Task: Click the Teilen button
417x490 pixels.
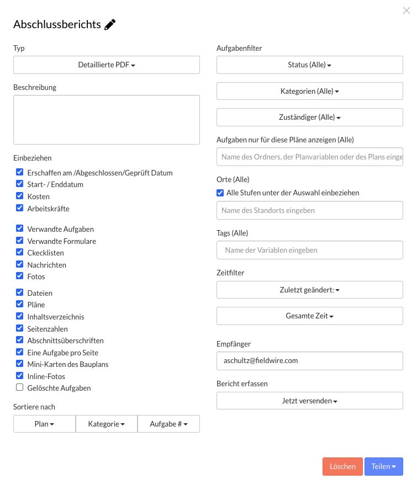Action: tap(383, 466)
